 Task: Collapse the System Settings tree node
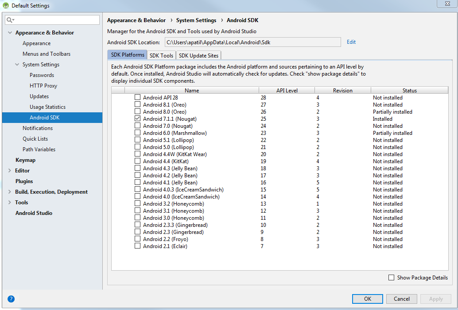click(x=17, y=65)
